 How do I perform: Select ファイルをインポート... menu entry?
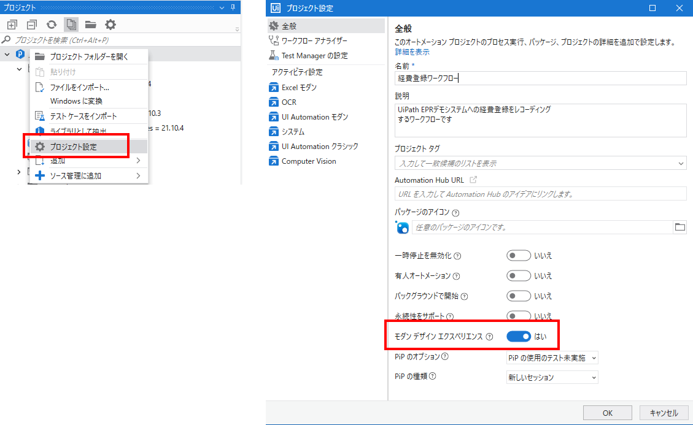click(x=89, y=88)
